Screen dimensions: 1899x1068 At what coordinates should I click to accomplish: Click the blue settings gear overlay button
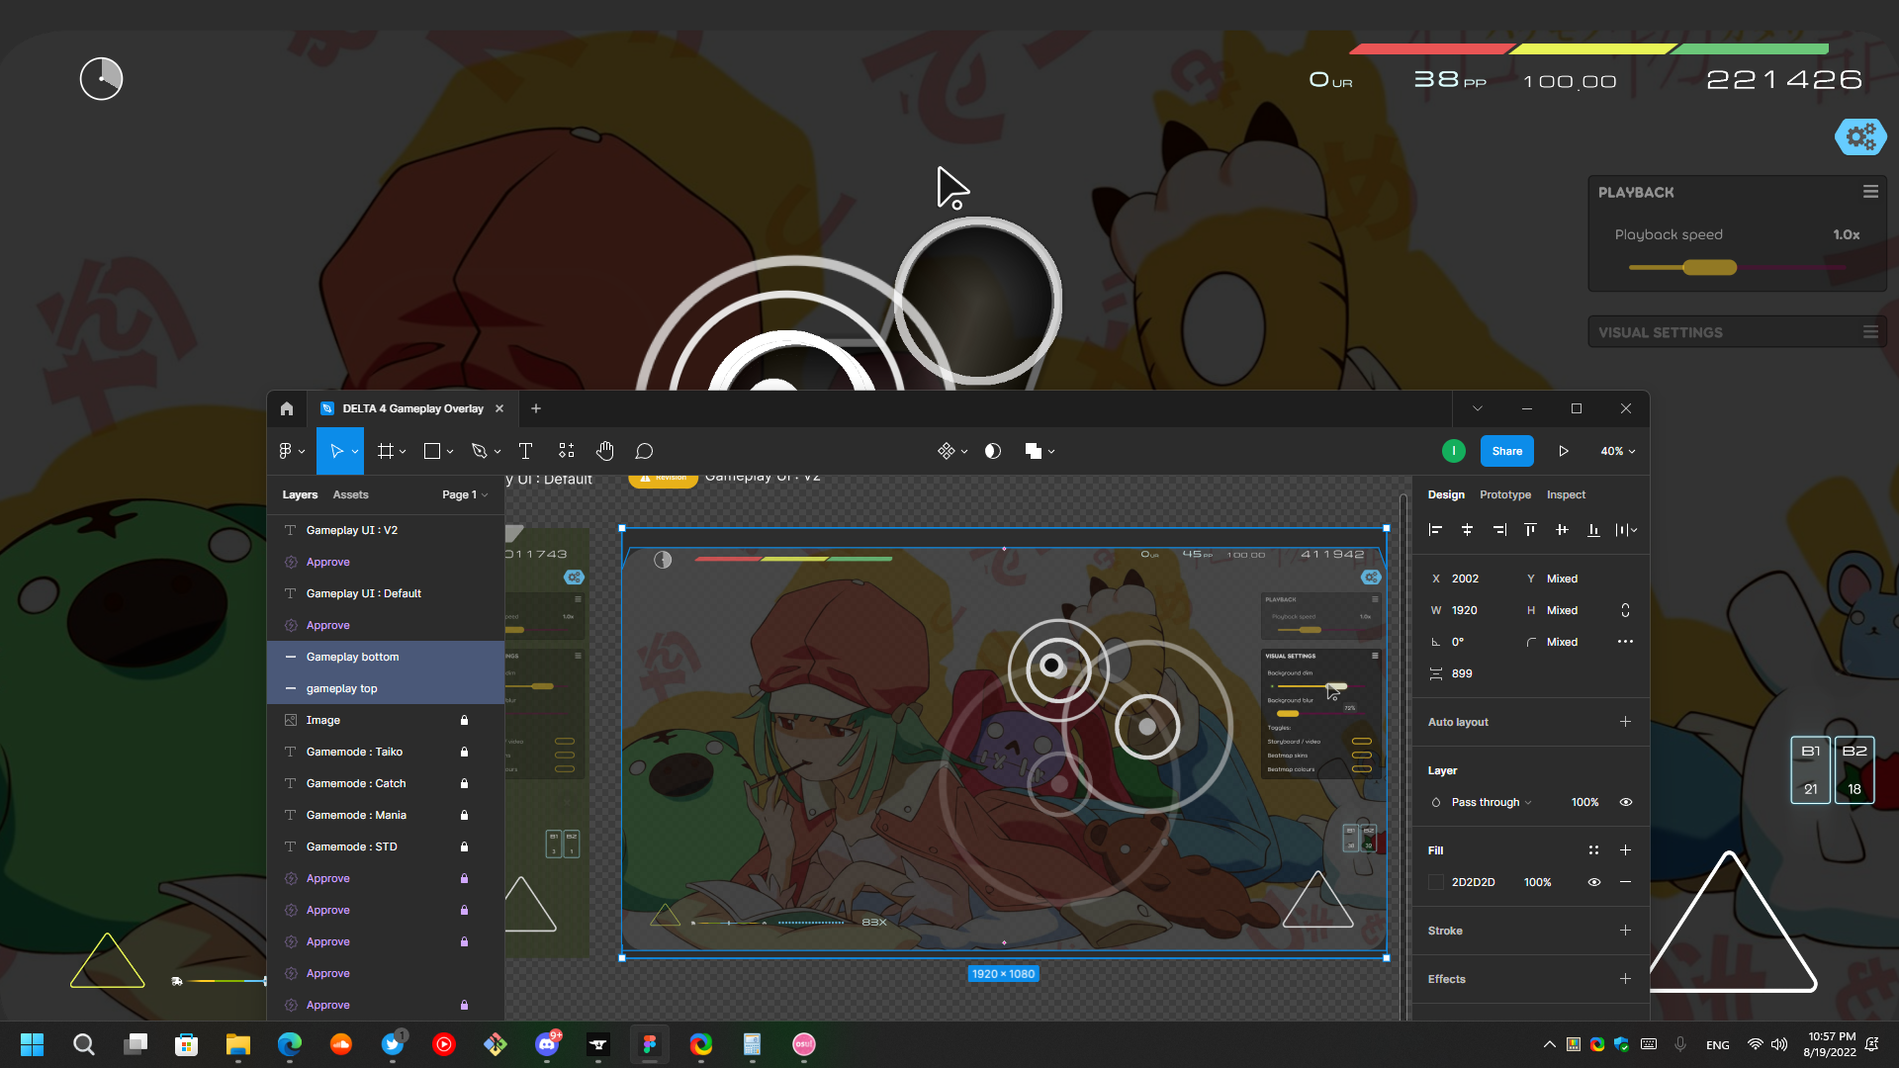(x=1860, y=135)
